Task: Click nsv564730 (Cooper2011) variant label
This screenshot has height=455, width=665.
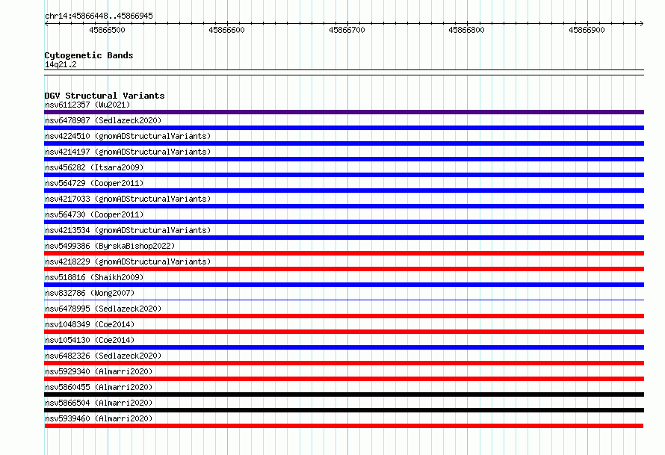Action: tap(94, 214)
